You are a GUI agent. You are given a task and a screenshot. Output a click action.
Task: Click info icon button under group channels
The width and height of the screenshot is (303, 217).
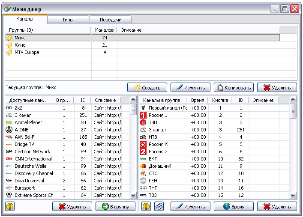(x=146, y=206)
